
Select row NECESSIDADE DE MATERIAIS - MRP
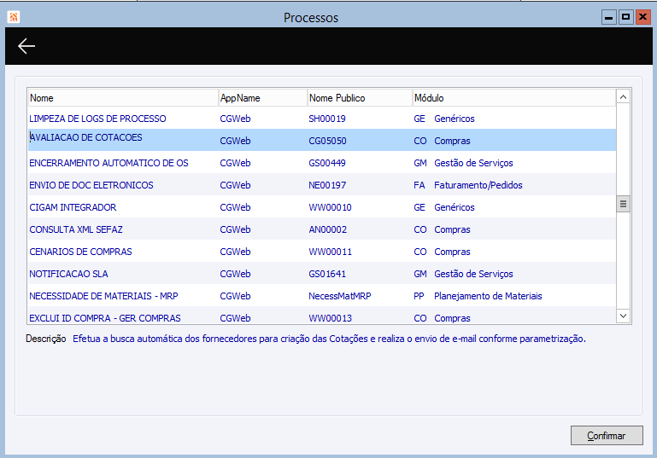click(322, 296)
